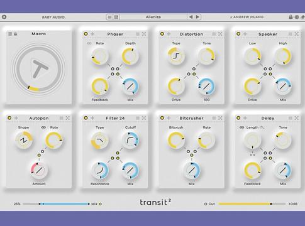Viewport: 305px width, 226px height.
Task: Click the transit 2 logo
Action: 155,202
